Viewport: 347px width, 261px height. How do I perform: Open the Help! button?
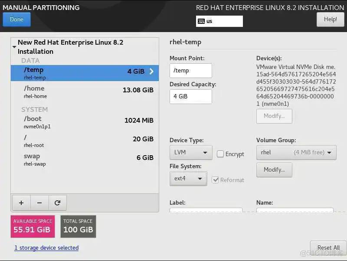pyautogui.click(x=330, y=19)
